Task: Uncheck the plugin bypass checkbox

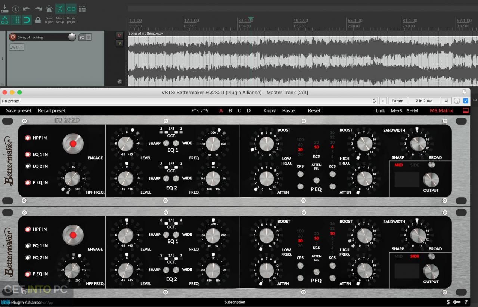Action: click(466, 101)
